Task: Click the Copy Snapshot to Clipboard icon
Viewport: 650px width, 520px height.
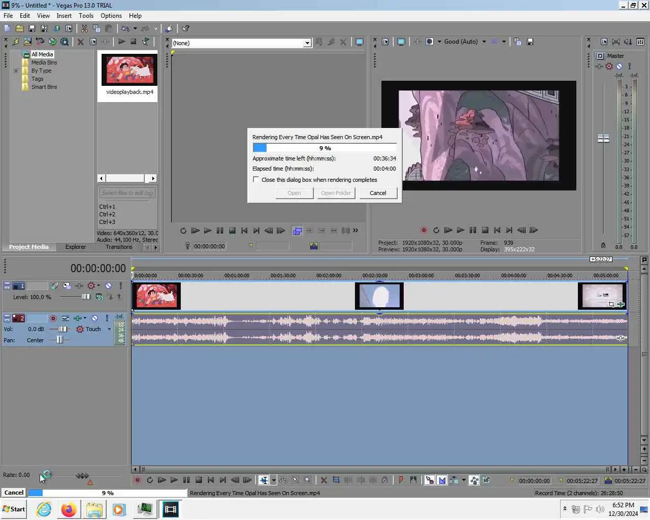Action: [517, 42]
